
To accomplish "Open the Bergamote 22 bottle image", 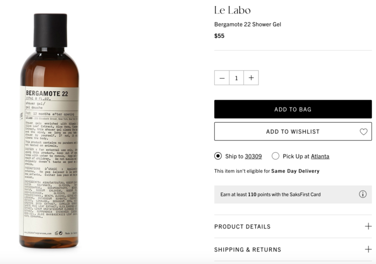I will [x=49, y=131].
